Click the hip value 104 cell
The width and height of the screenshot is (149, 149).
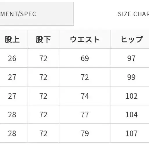coord(130,114)
